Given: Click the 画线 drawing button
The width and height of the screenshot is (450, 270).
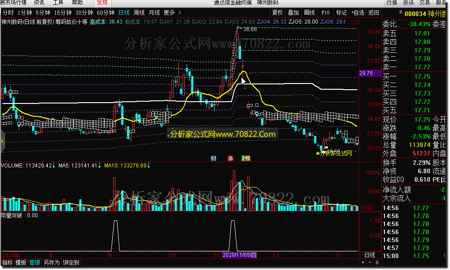Looking at the screenshot, I should (309, 12).
